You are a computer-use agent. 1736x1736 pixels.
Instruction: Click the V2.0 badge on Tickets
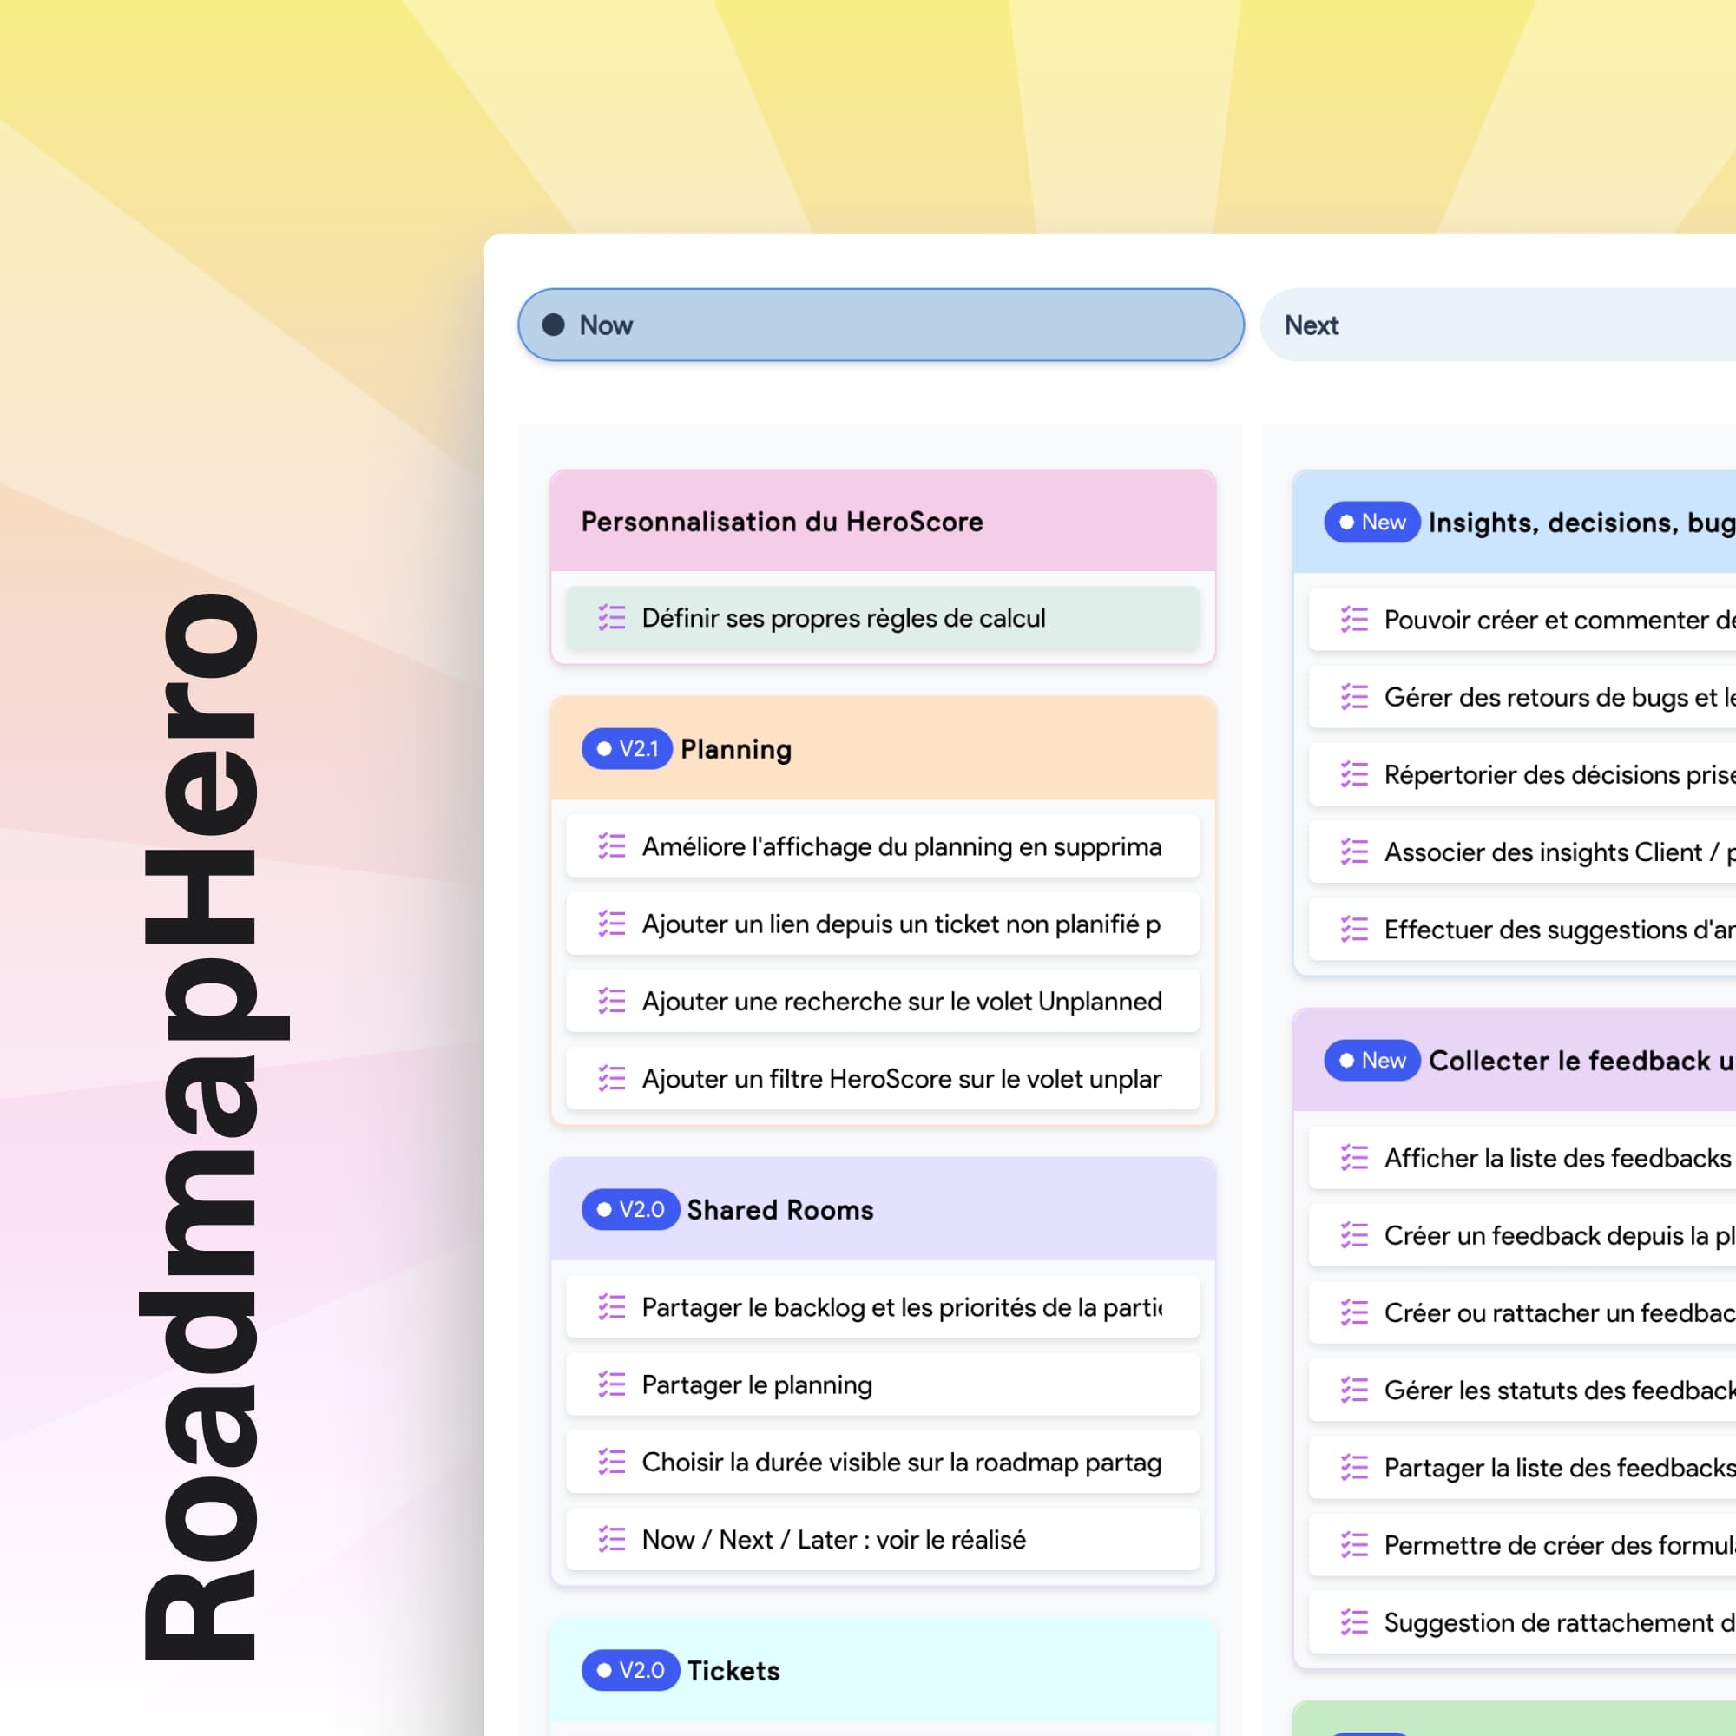(x=630, y=1669)
